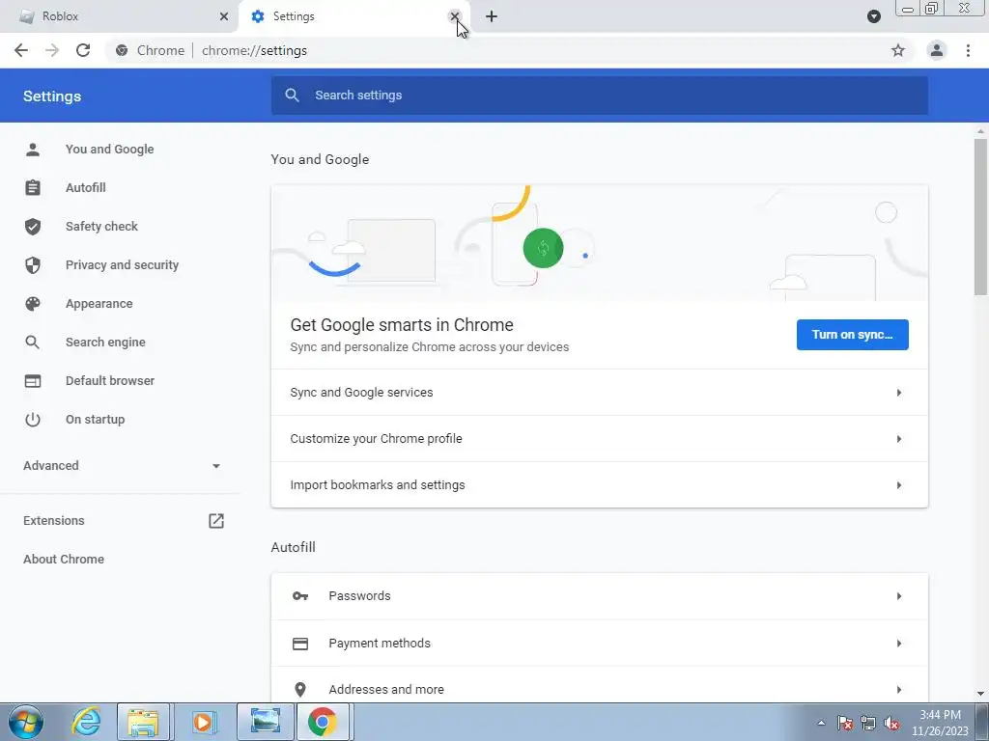Screen dimensions: 989x741
Task: Open Windows Explorer folder in the taskbar
Action: pyautogui.click(x=144, y=722)
